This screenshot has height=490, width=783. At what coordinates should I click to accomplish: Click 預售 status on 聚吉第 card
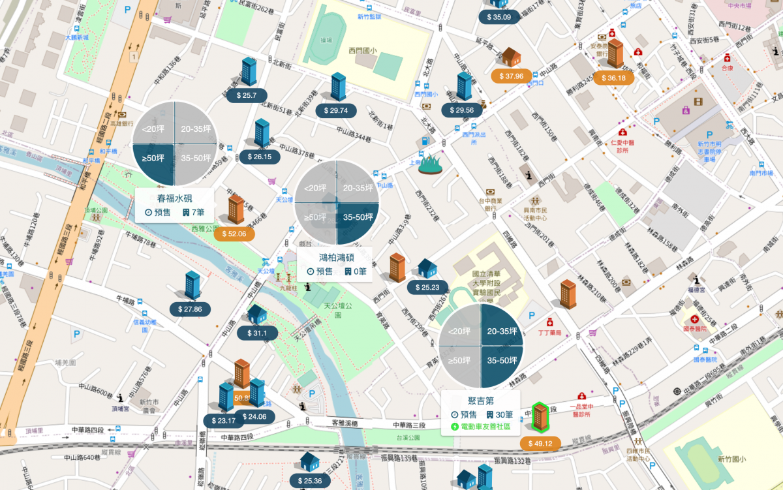(463, 414)
